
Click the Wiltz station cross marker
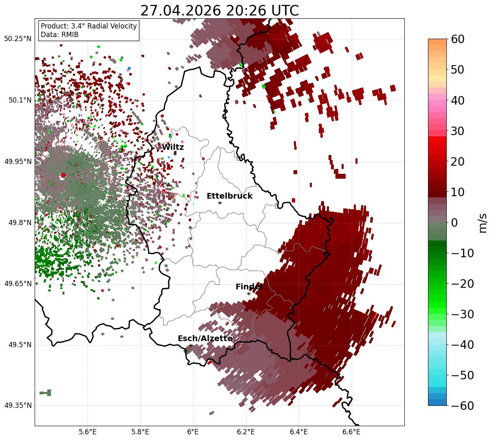click(x=175, y=154)
